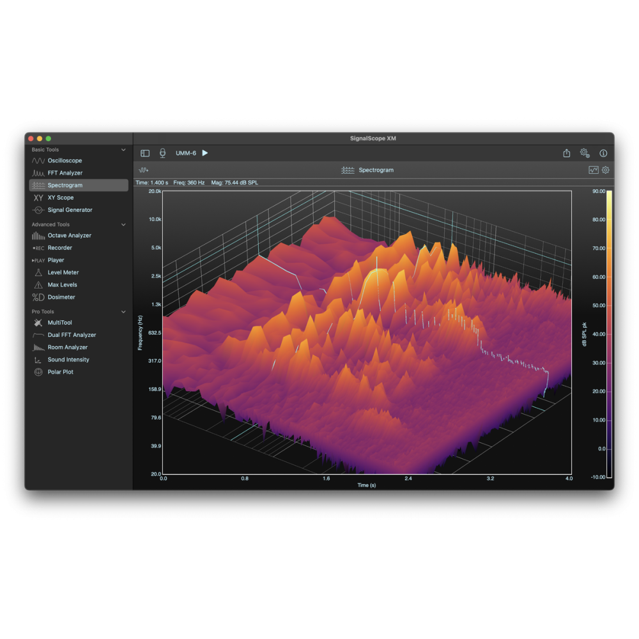Launch the Octave Analyzer
The image size is (639, 639).
[x=69, y=236]
